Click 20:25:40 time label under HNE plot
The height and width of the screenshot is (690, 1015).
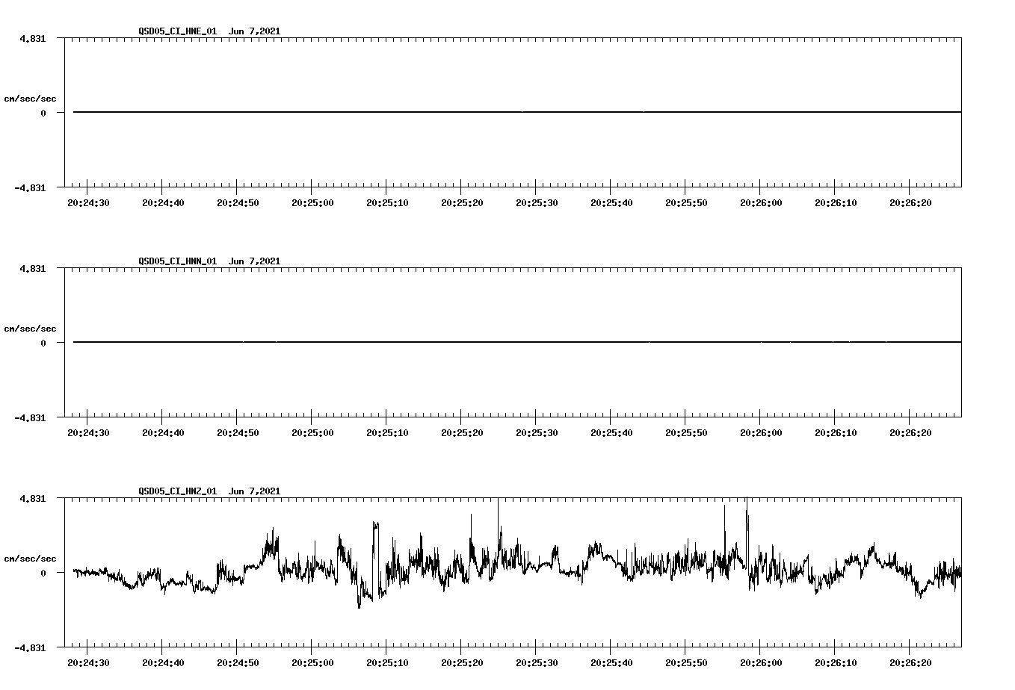[x=611, y=203]
